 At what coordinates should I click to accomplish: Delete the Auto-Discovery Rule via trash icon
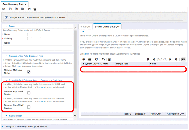(x=35, y=9)
